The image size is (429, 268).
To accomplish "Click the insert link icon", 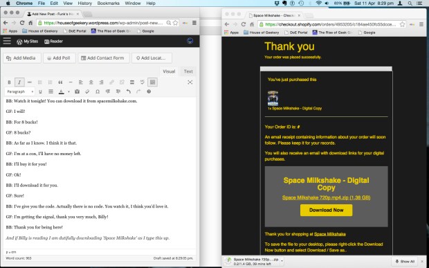I will [111, 82].
